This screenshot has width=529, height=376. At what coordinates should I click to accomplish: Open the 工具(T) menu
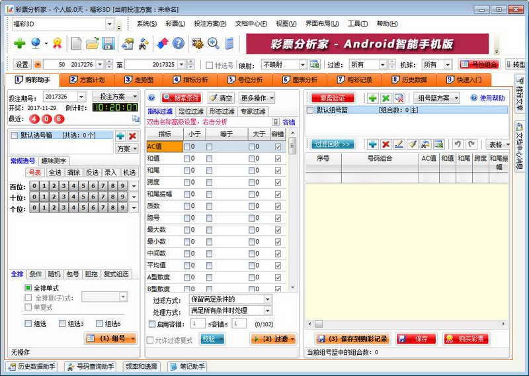(357, 24)
